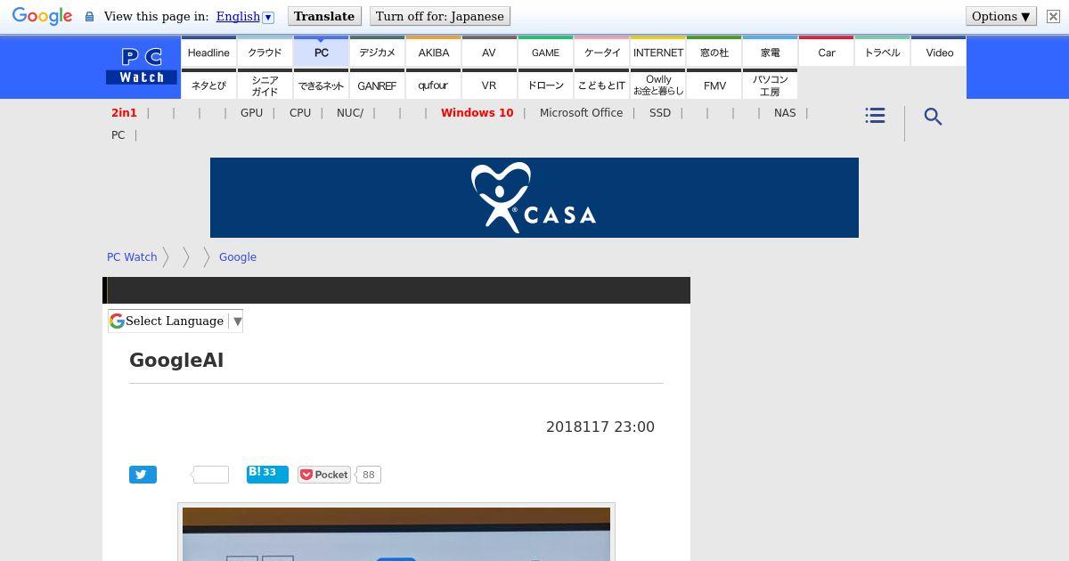Click the Google logo in translate bar
Screen dimensions: 1069x561
42,17
